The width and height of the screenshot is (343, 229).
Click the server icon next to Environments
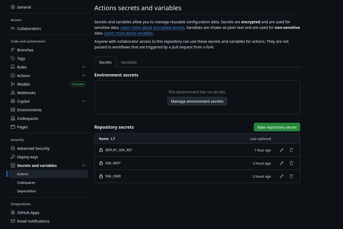tap(13, 110)
